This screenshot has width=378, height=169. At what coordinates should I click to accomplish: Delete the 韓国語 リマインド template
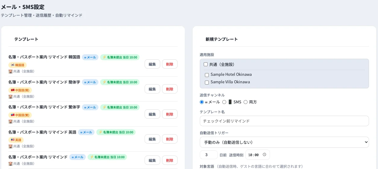(x=169, y=64)
